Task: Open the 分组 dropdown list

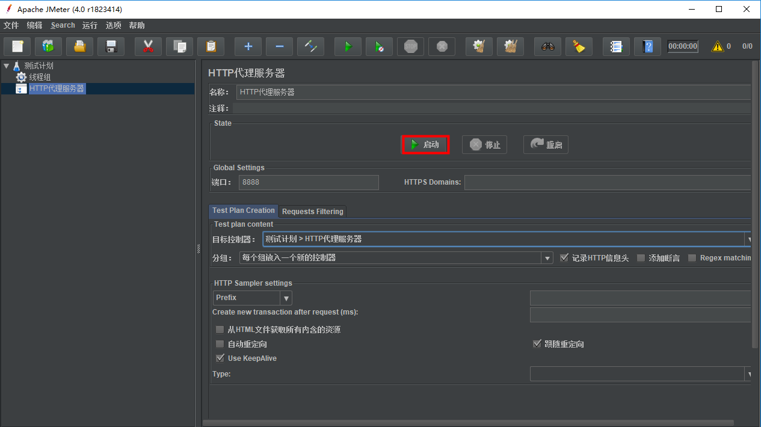Action: (547, 258)
